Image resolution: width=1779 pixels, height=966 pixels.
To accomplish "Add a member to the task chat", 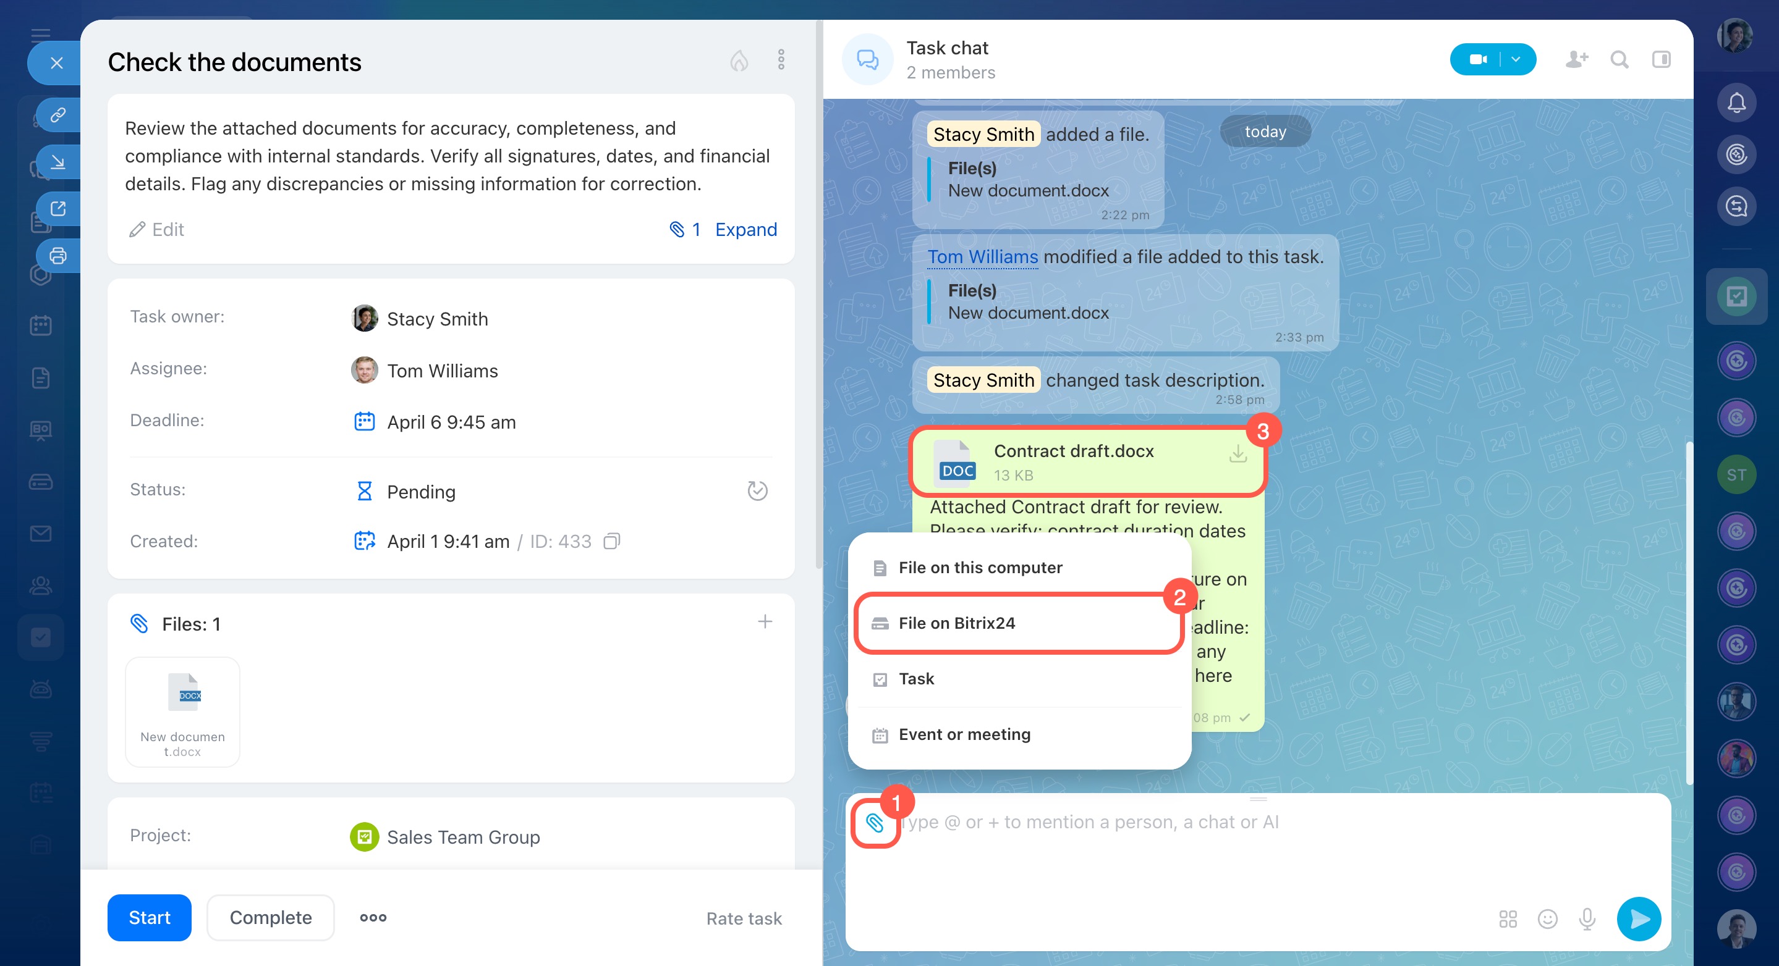I will (1577, 59).
